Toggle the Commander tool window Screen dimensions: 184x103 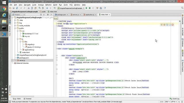click(183, 19)
